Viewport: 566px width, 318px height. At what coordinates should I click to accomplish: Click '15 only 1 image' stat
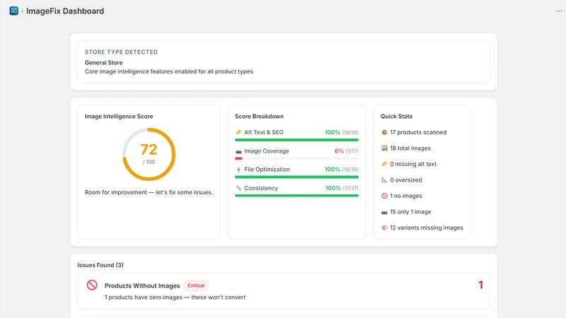coord(410,212)
